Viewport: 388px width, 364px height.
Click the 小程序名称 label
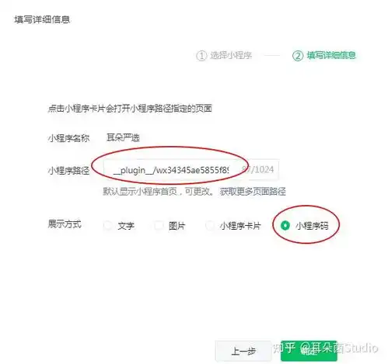tap(68, 138)
